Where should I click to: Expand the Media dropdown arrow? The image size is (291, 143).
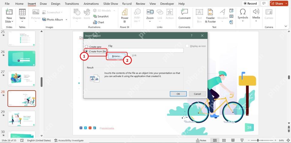click(256, 21)
